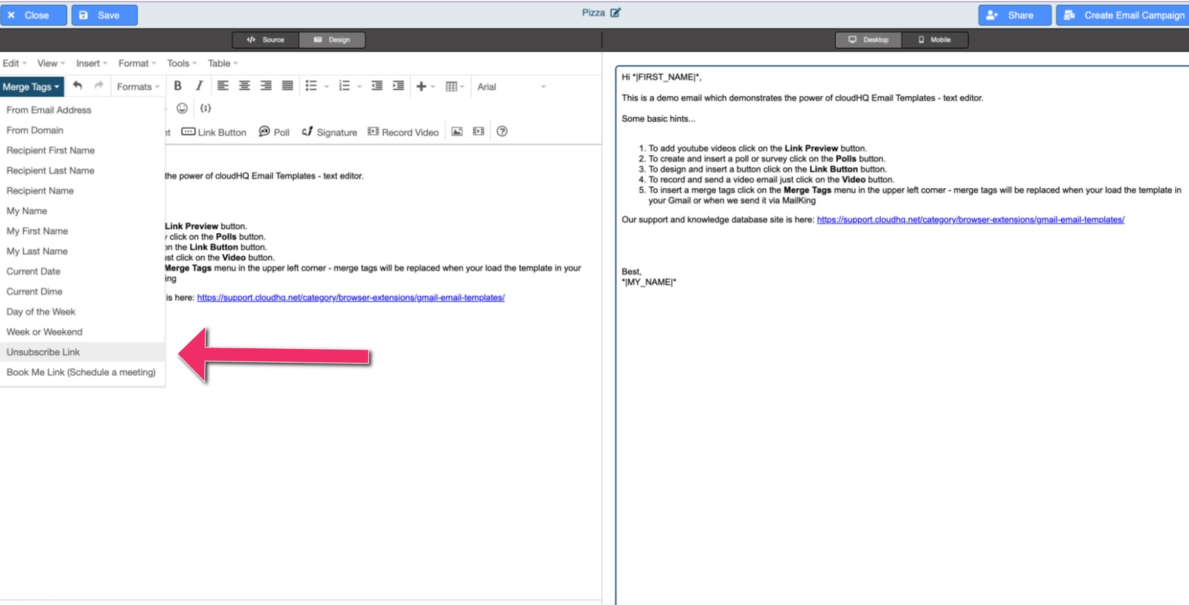The image size is (1189, 605).
Task: Open the Formats dropdown
Action: 138,87
